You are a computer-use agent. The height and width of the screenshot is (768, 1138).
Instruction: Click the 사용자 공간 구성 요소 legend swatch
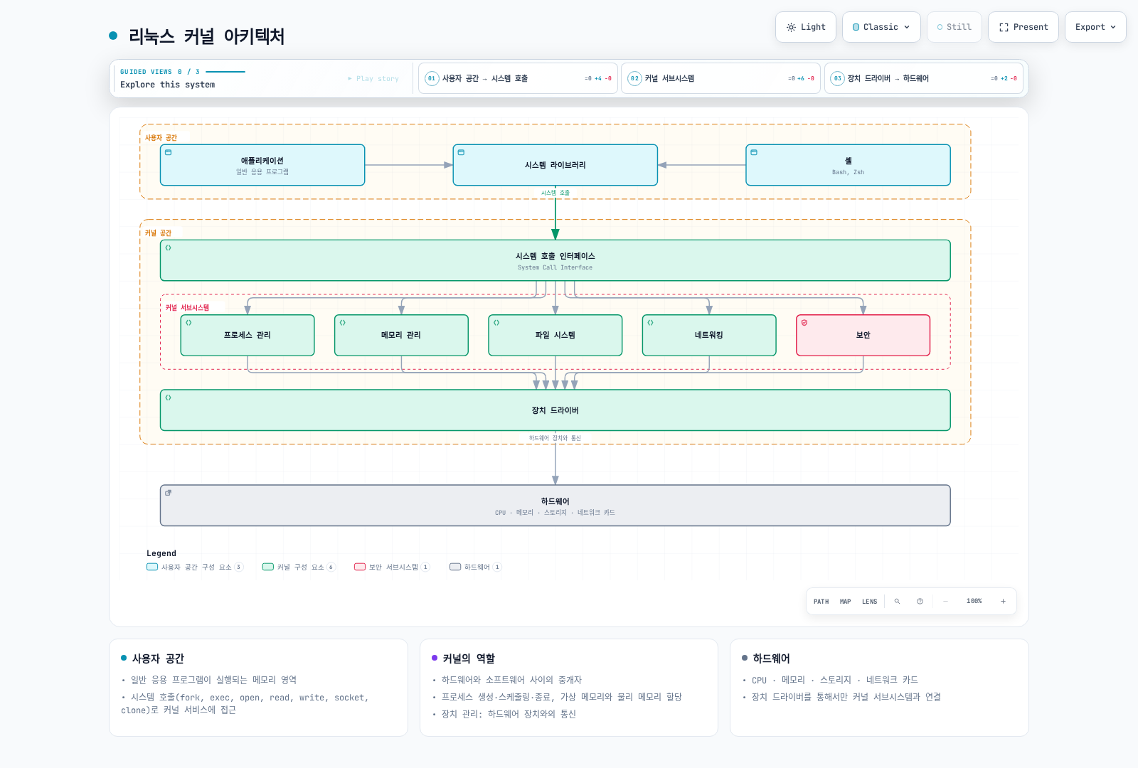pos(152,567)
